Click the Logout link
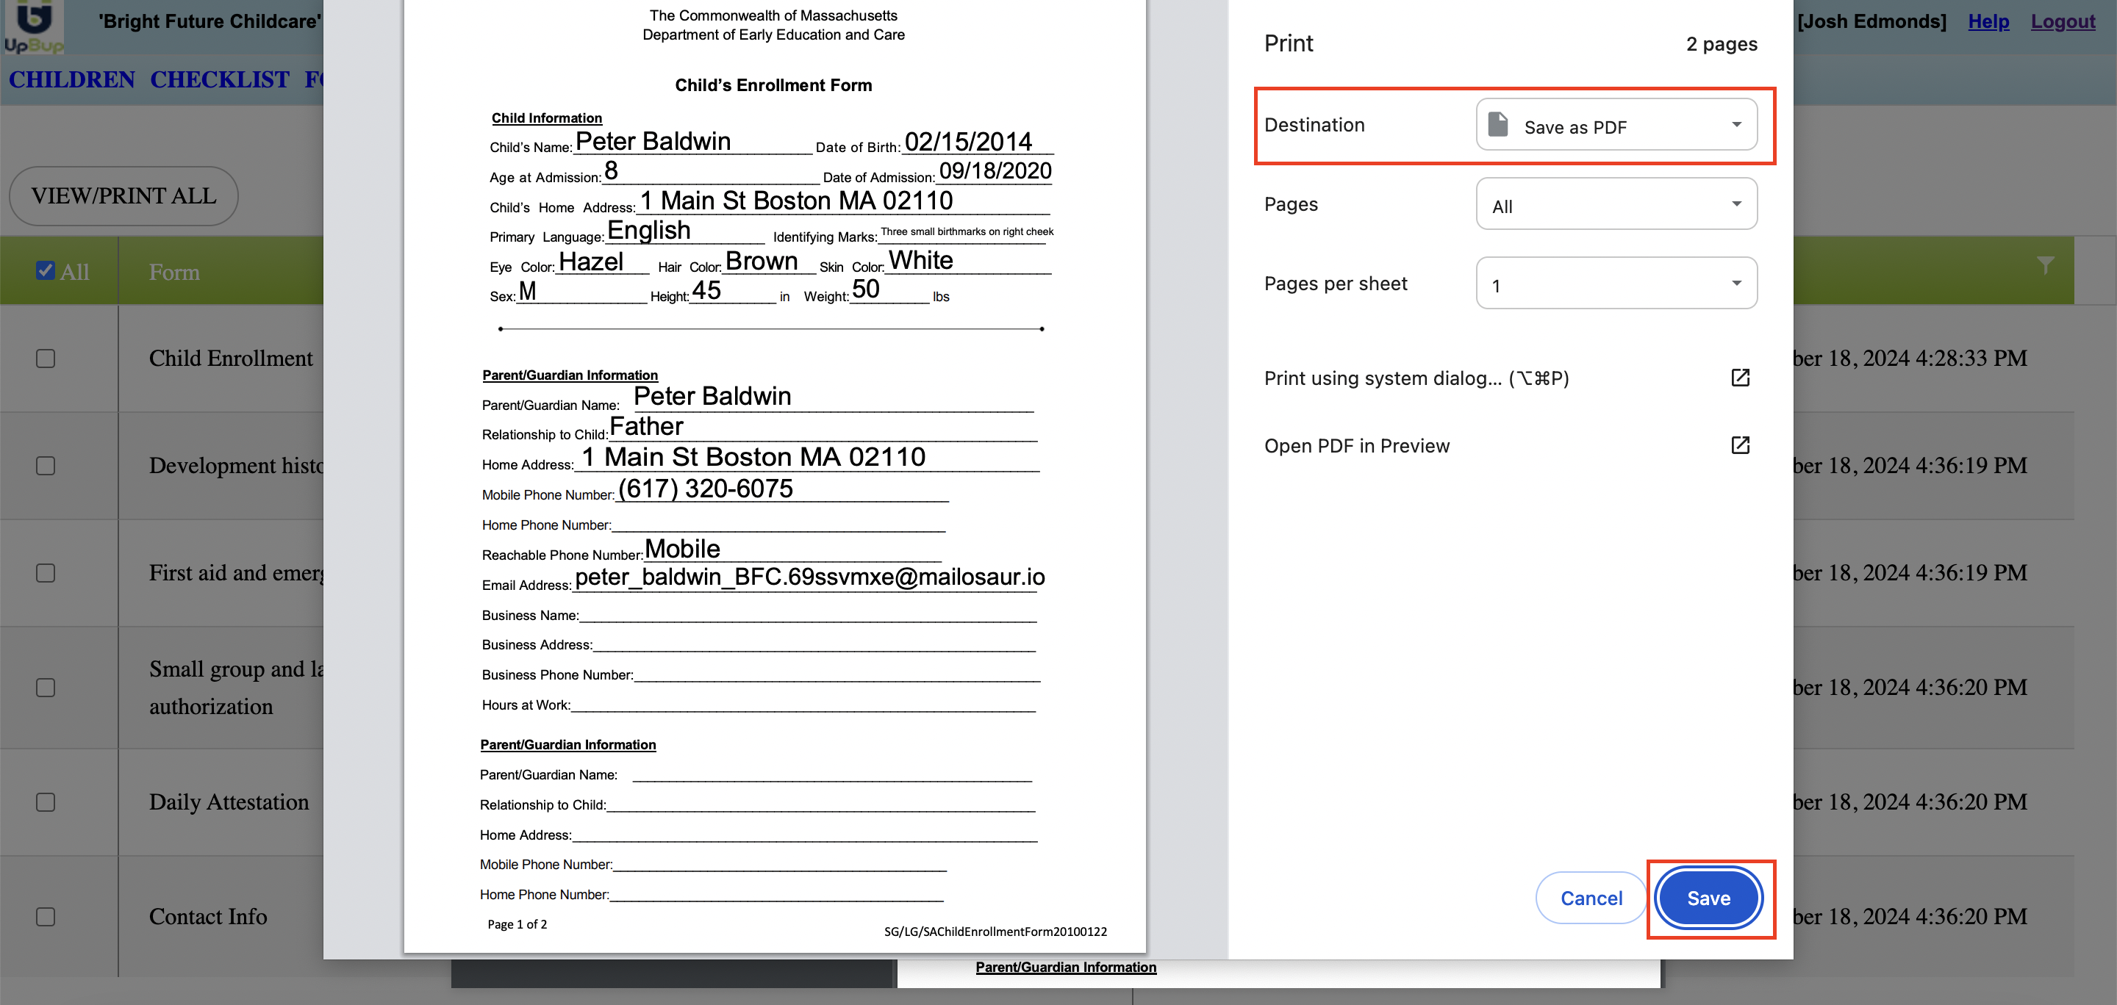This screenshot has width=2117, height=1005. pos(2062,21)
